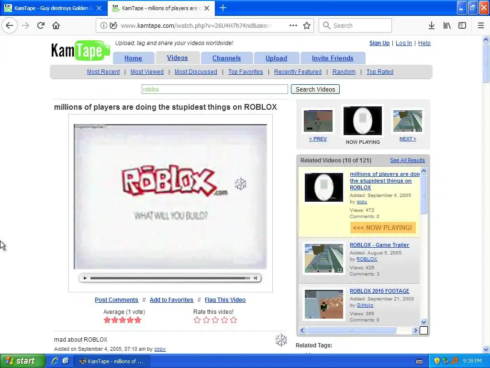490x368 pixels.
Task: Show site information icon in address bar
Action: pos(103,25)
